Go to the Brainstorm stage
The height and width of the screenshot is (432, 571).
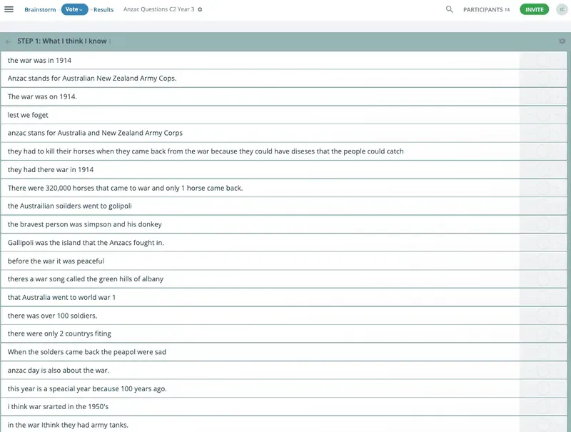click(40, 9)
